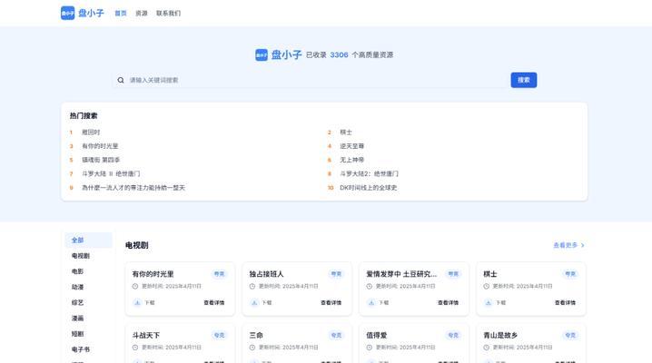Click hot search 棋士 ranked number 2
The image size is (652, 363).
[x=346, y=132]
